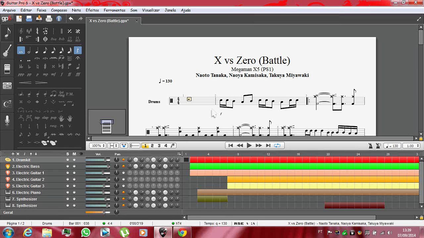Open the guitar instrument panel tab
This screenshot has height=238, width=424.
[7, 51]
